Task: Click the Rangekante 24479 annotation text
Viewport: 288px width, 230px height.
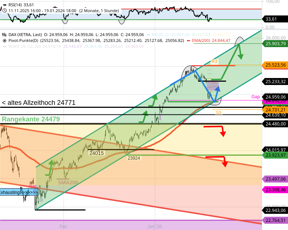Action: (x=31, y=119)
